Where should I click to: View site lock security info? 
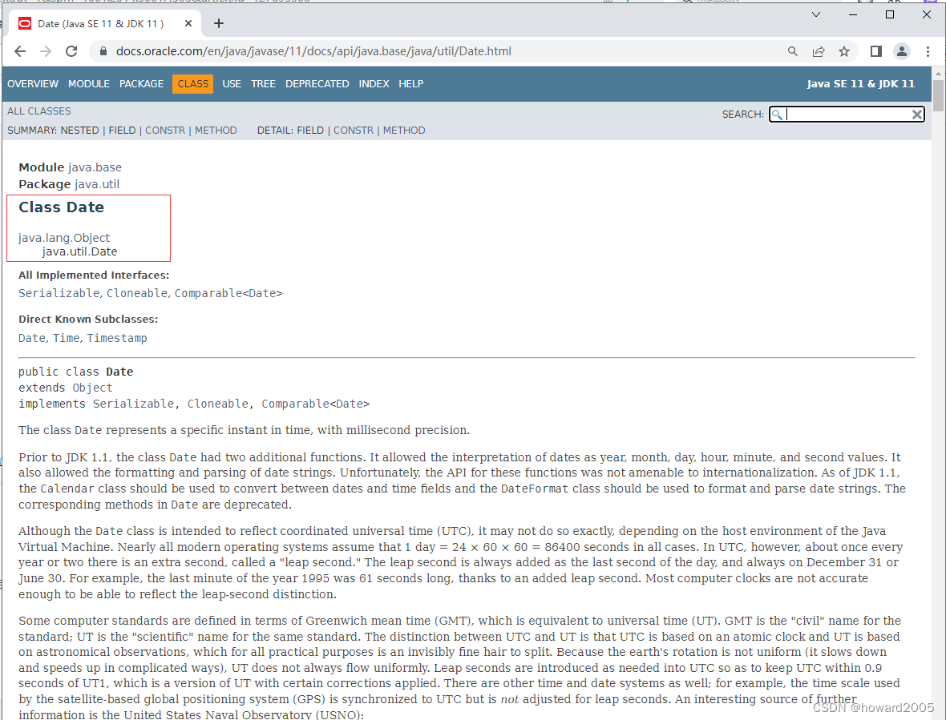103,51
